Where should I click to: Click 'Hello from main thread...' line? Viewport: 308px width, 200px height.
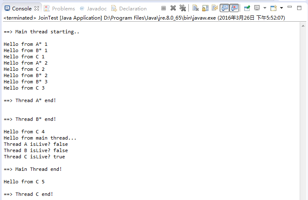(x=40, y=138)
